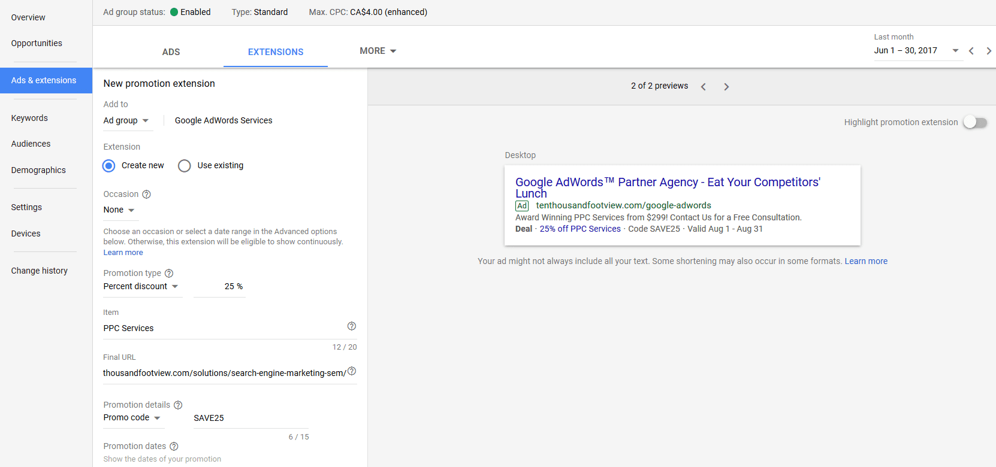Open Demographics in sidebar
Viewport: 996px width, 467px height.
pos(38,170)
